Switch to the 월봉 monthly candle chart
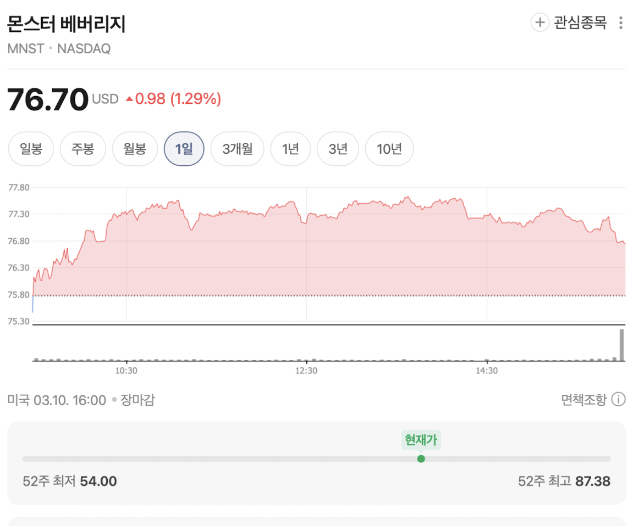This screenshot has width=638, height=526. click(x=135, y=149)
